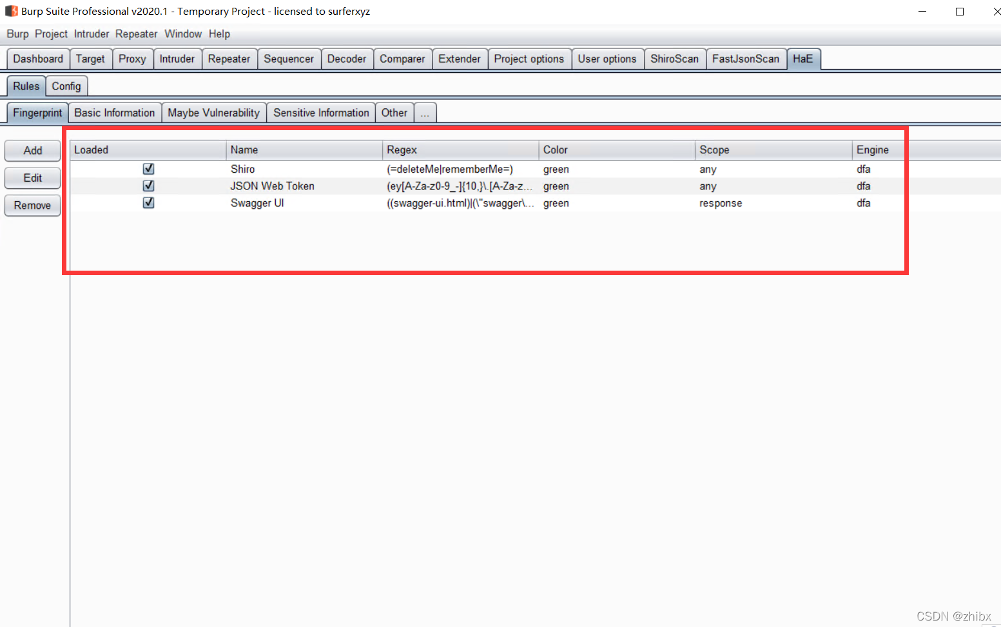
Task: Click the '...' new rule group tab
Action: click(425, 113)
